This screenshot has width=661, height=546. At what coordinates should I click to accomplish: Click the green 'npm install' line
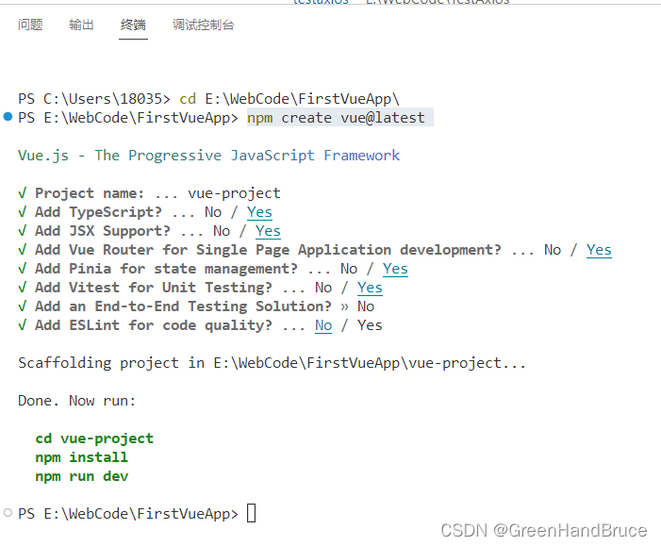pyautogui.click(x=81, y=457)
